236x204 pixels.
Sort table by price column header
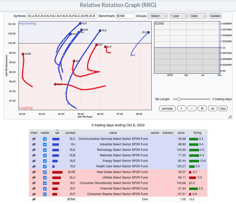[x=181, y=133]
